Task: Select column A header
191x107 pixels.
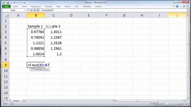Action: click(x=18, y=15)
